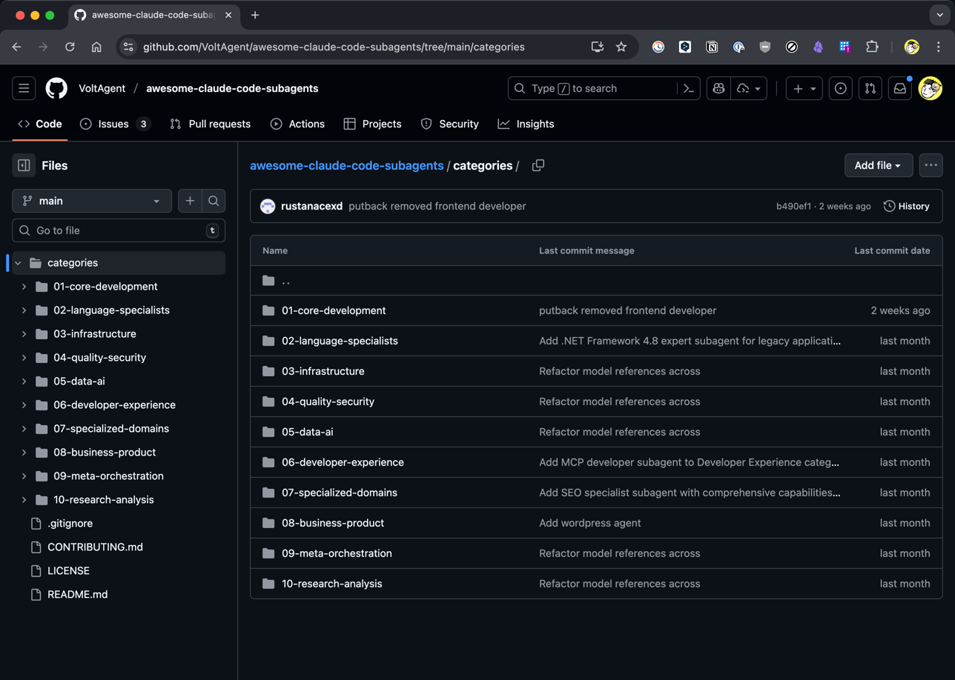
Task: Open the VoltAgent organization link
Action: (102, 88)
